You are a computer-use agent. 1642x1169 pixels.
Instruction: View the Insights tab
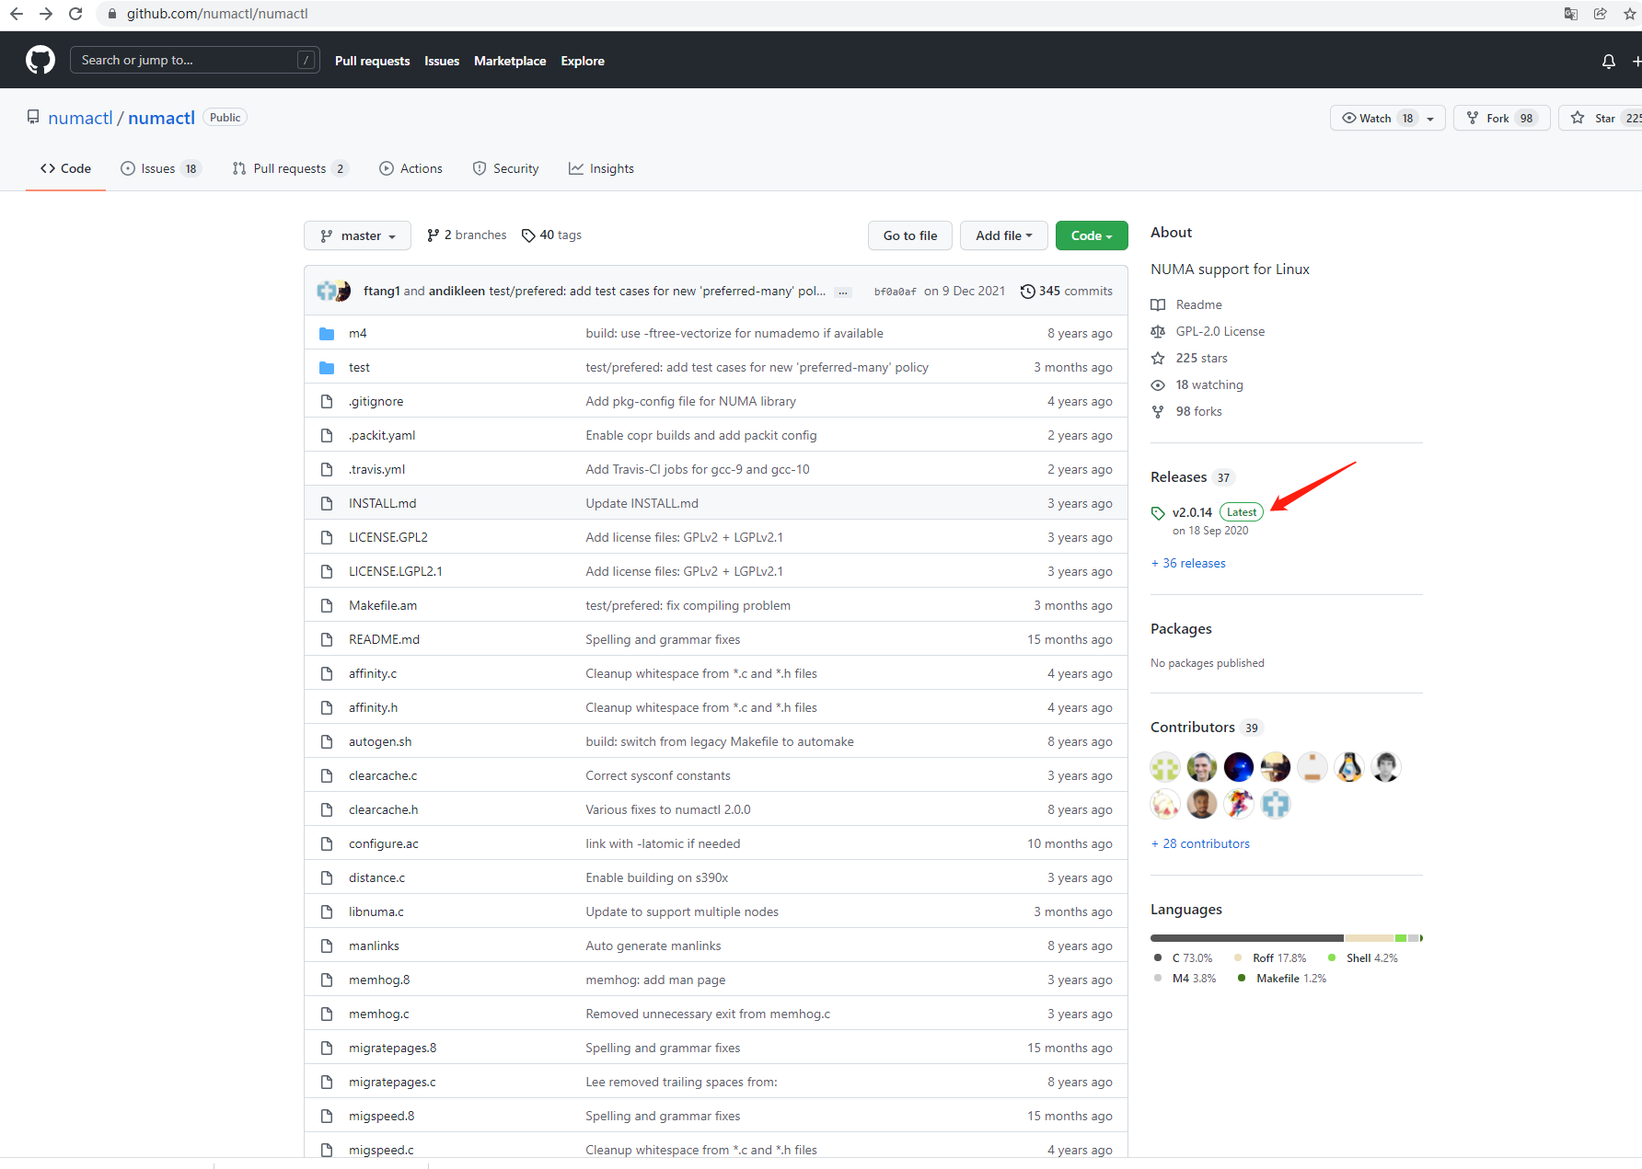[602, 168]
